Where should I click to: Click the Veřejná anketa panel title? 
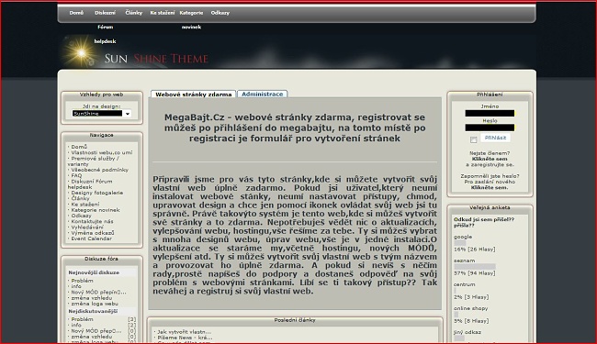coord(490,207)
